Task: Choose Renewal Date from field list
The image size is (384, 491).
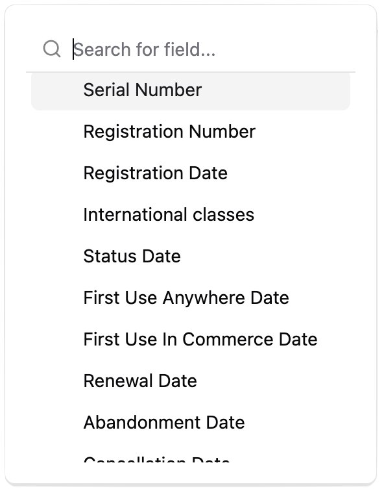Action: (191, 381)
